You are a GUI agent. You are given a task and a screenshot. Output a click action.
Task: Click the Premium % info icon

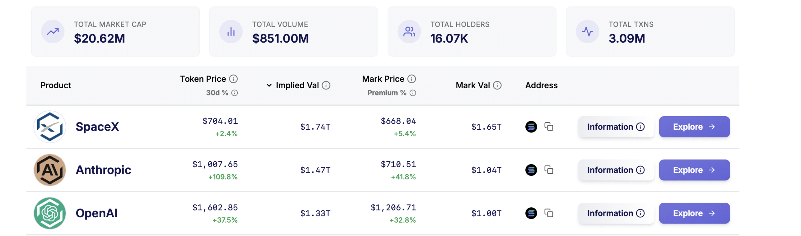click(413, 93)
